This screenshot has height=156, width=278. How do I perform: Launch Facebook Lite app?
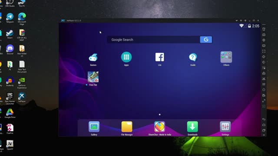click(x=159, y=57)
